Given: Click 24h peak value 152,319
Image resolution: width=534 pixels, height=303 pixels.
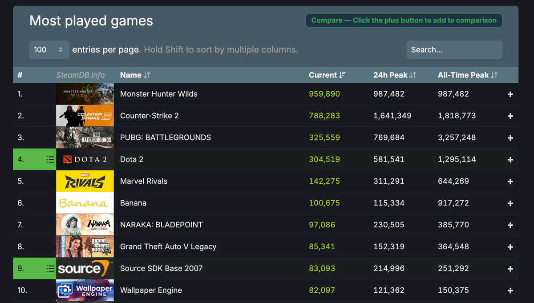Looking at the screenshot, I should coord(389,246).
